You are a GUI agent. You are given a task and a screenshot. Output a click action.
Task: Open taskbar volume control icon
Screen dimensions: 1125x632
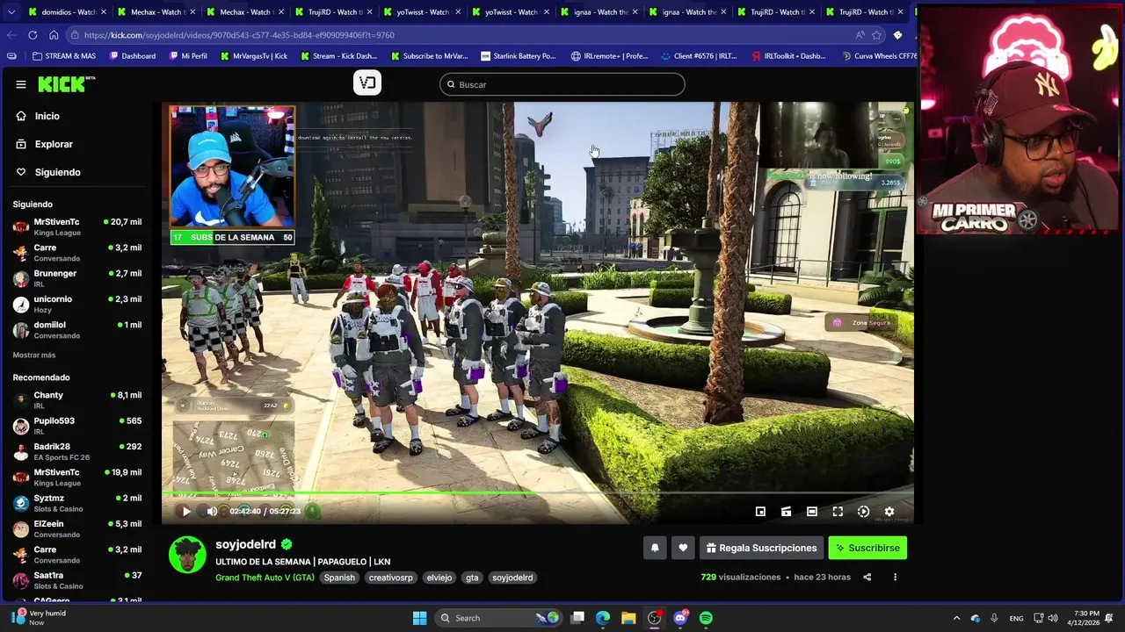click(x=1053, y=618)
